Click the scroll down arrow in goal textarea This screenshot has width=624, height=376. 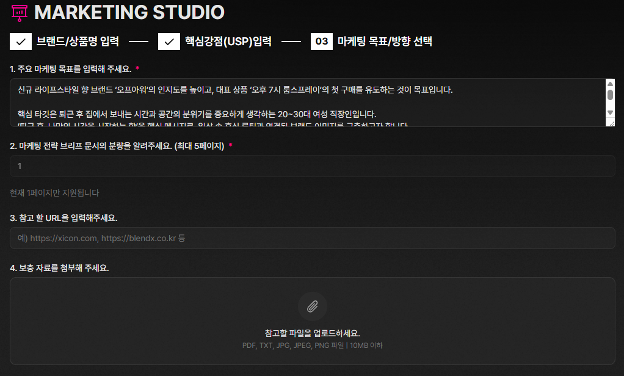610,112
